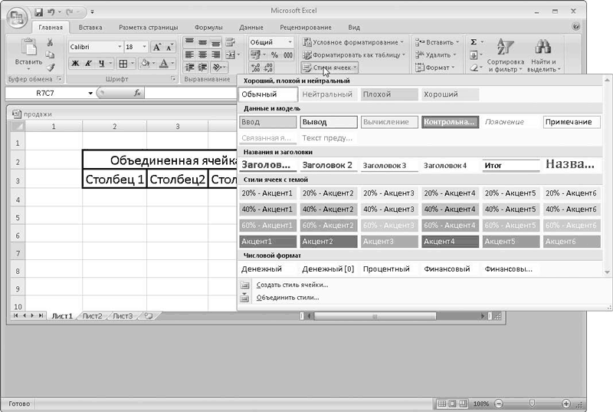Toggle italic К formatting
Image resolution: width=613 pixels, height=412 pixels.
[x=88, y=63]
